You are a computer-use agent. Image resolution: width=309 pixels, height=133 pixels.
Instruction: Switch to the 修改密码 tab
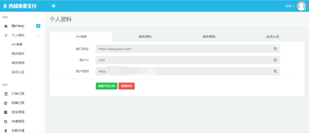pyautogui.click(x=209, y=36)
